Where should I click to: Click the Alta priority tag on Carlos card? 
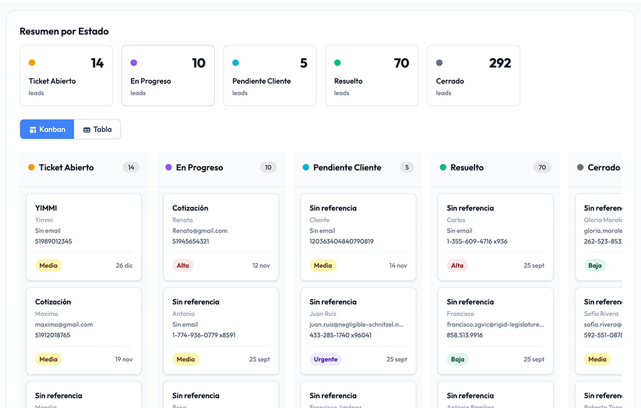click(458, 265)
